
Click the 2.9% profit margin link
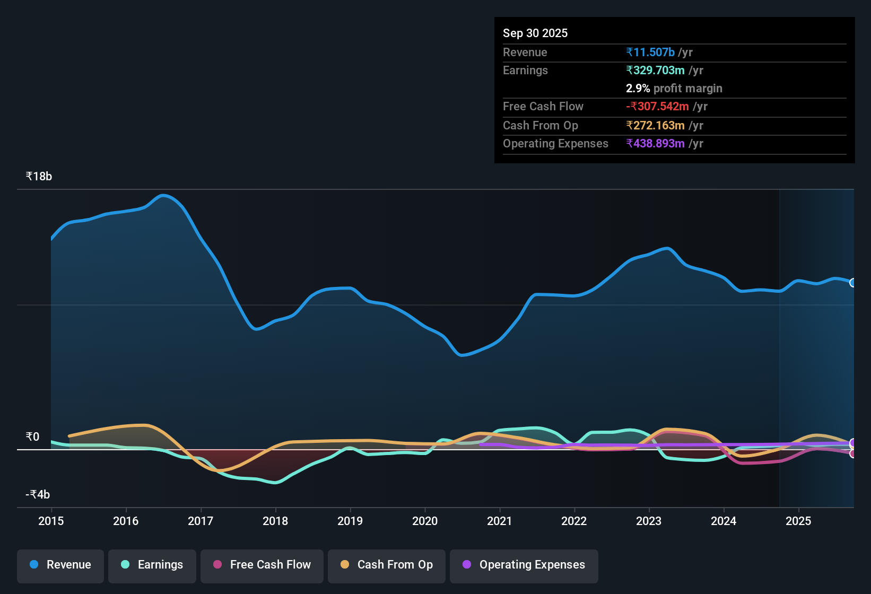(x=674, y=88)
